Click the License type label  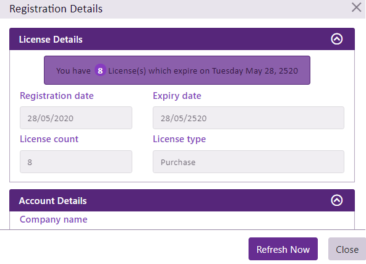[179, 139]
